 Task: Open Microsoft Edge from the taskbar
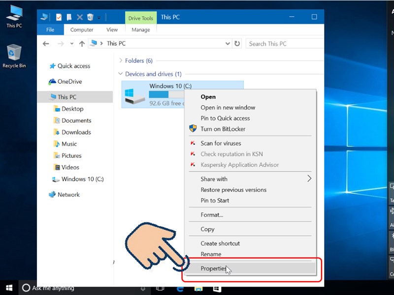click(179, 288)
